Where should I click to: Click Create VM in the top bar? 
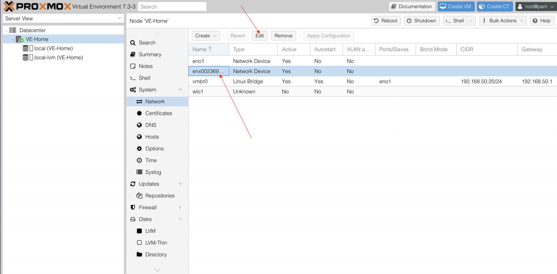[456, 6]
